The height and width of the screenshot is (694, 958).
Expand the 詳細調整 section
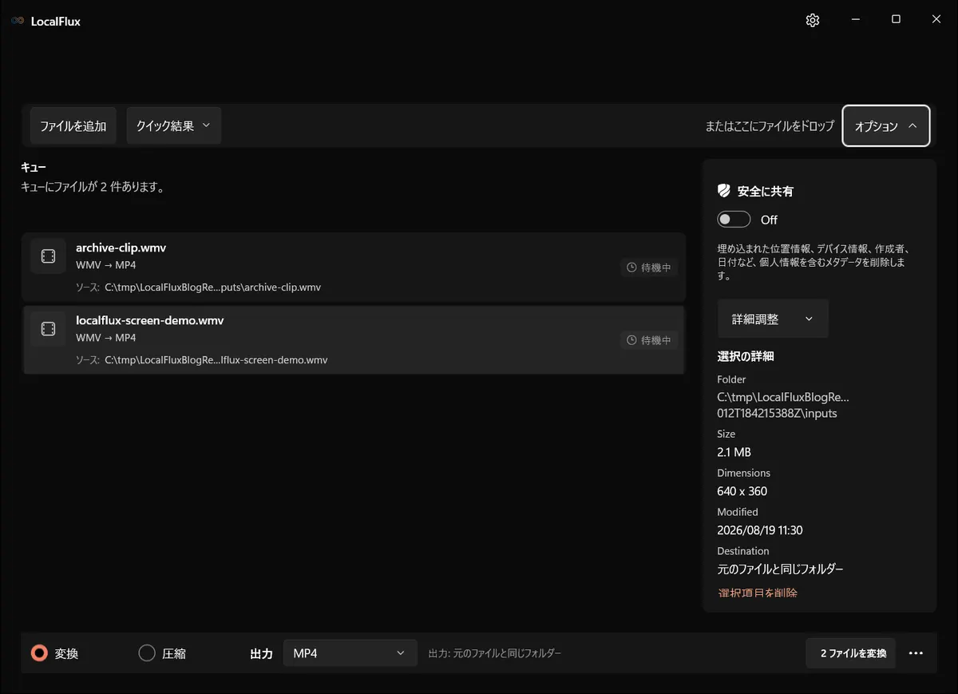pyautogui.click(x=773, y=319)
